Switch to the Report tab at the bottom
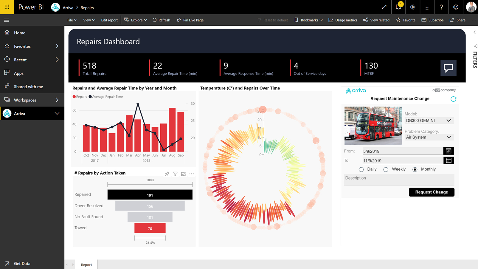 (x=86, y=265)
